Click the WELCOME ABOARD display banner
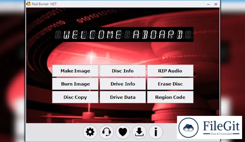The height and width of the screenshot is (142, 245). (123, 35)
